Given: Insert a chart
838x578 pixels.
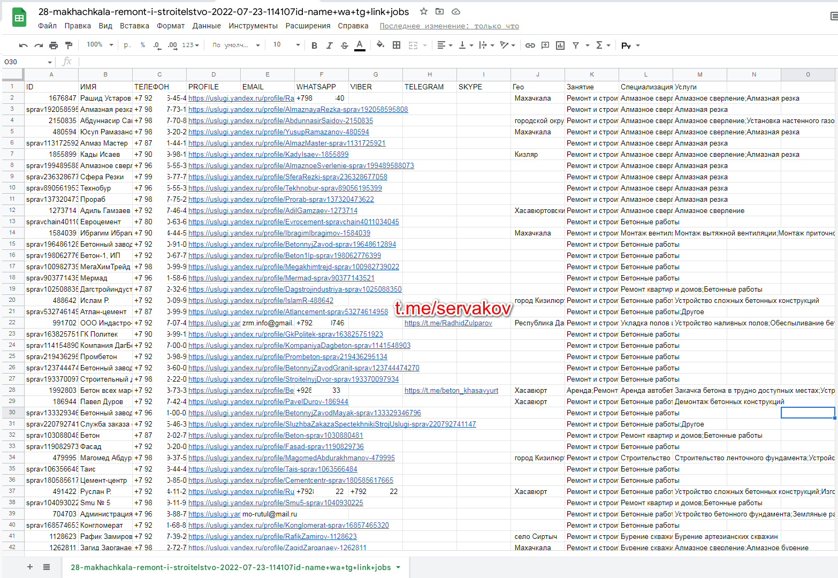Looking at the screenshot, I should click(x=560, y=45).
